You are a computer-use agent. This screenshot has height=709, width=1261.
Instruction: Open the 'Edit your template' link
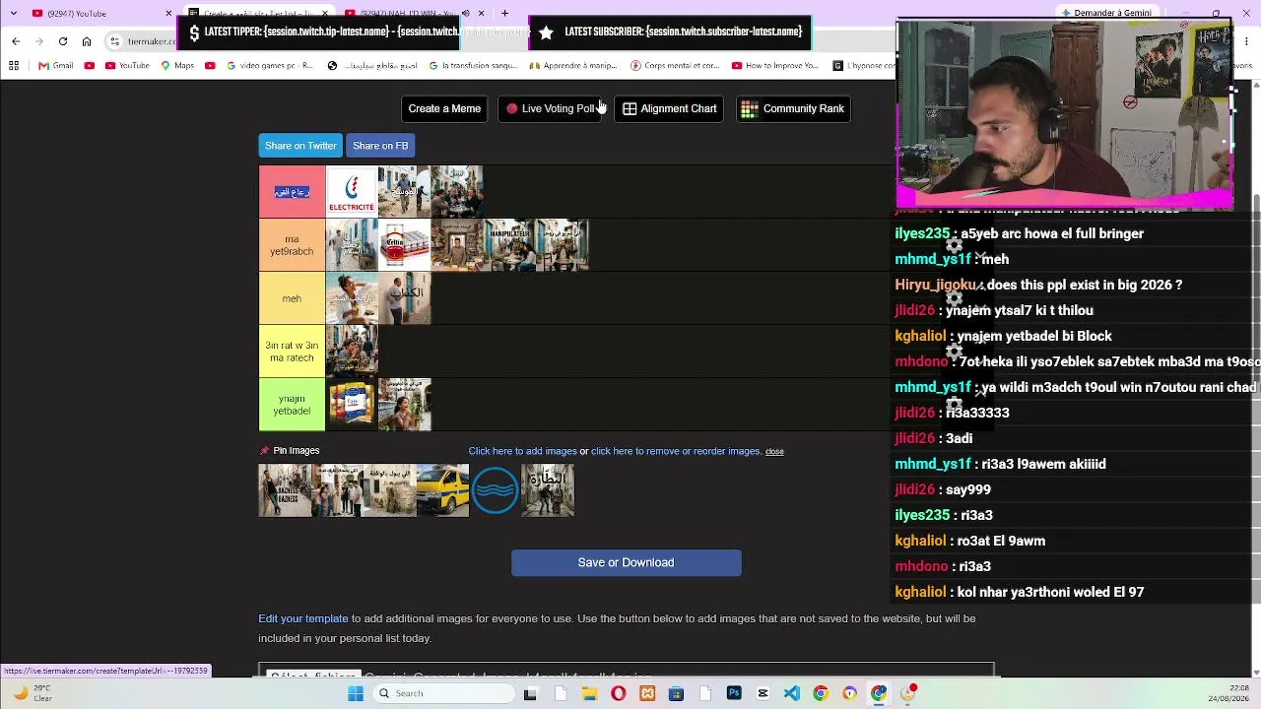pos(303,618)
